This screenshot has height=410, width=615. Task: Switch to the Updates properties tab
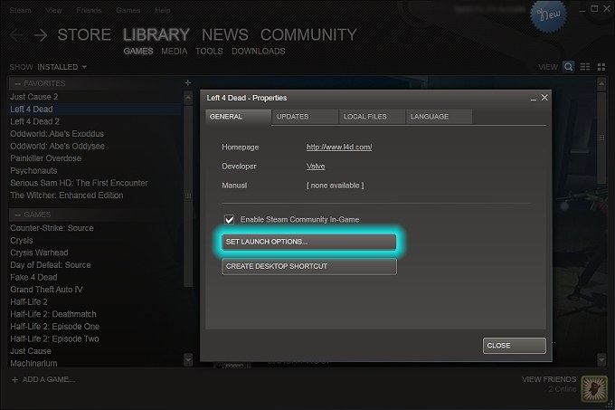[x=305, y=117]
